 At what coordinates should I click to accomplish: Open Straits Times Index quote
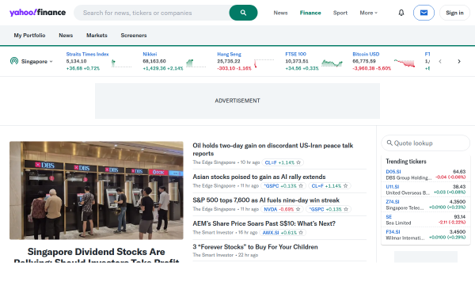87,54
